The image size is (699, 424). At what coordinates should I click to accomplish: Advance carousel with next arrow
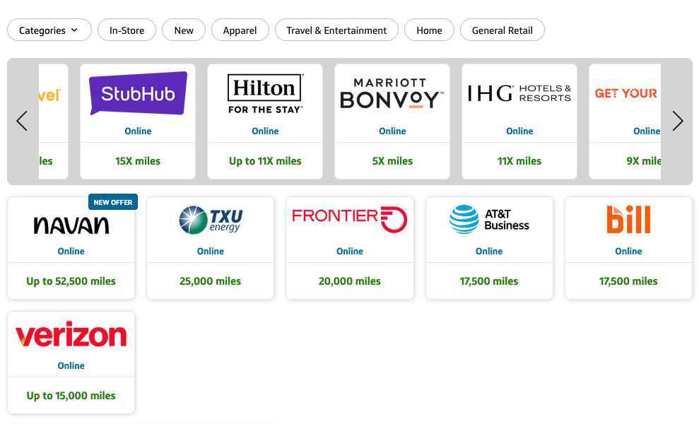[677, 121]
